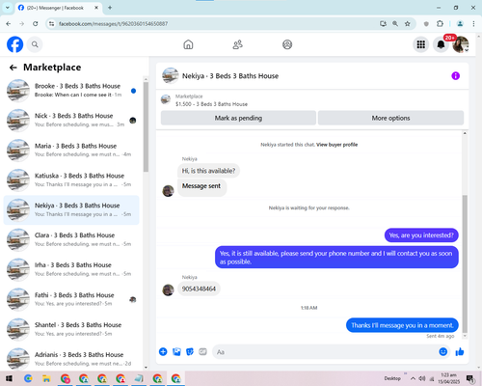Viewport: 482px width, 386px height.
Task: Click the browser address bar URL
Action: [113, 24]
